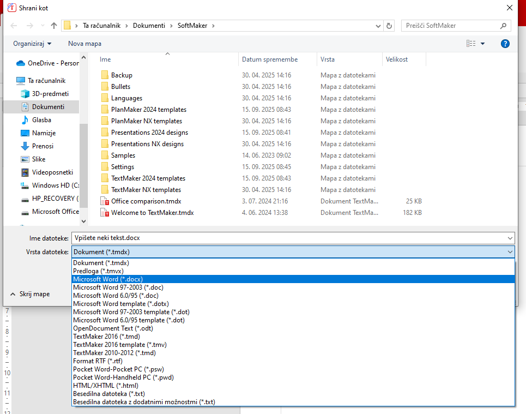Image resolution: width=526 pixels, height=414 pixels.
Task: Select the Samples folder icon
Action: 105,155
